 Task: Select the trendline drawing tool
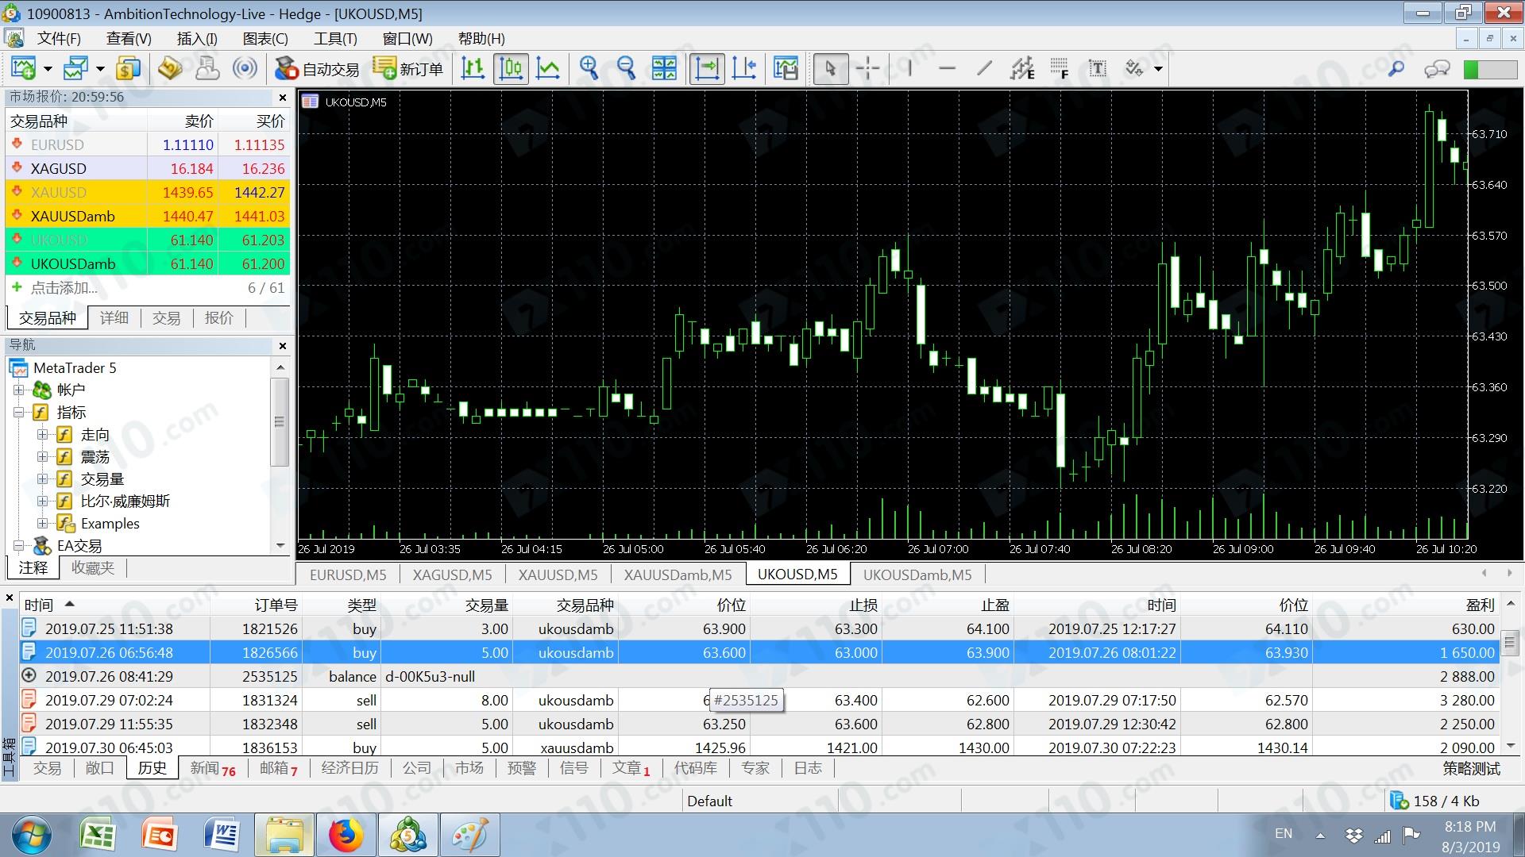(984, 69)
